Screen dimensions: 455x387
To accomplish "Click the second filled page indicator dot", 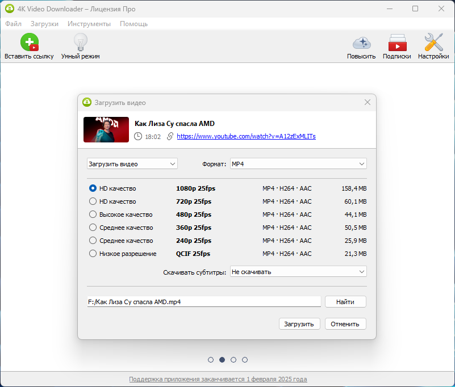I will click(222, 360).
